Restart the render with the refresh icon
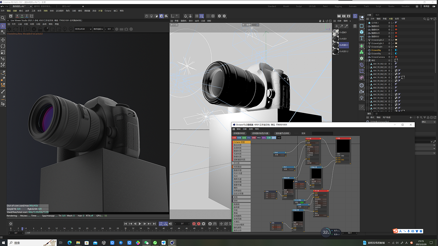 tap(16, 29)
